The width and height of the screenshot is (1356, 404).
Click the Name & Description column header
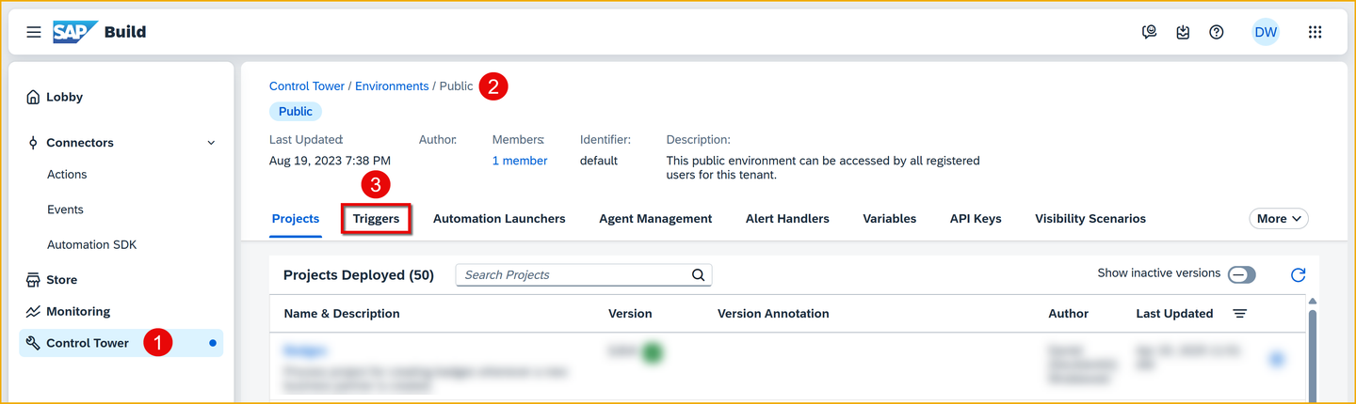pos(342,314)
